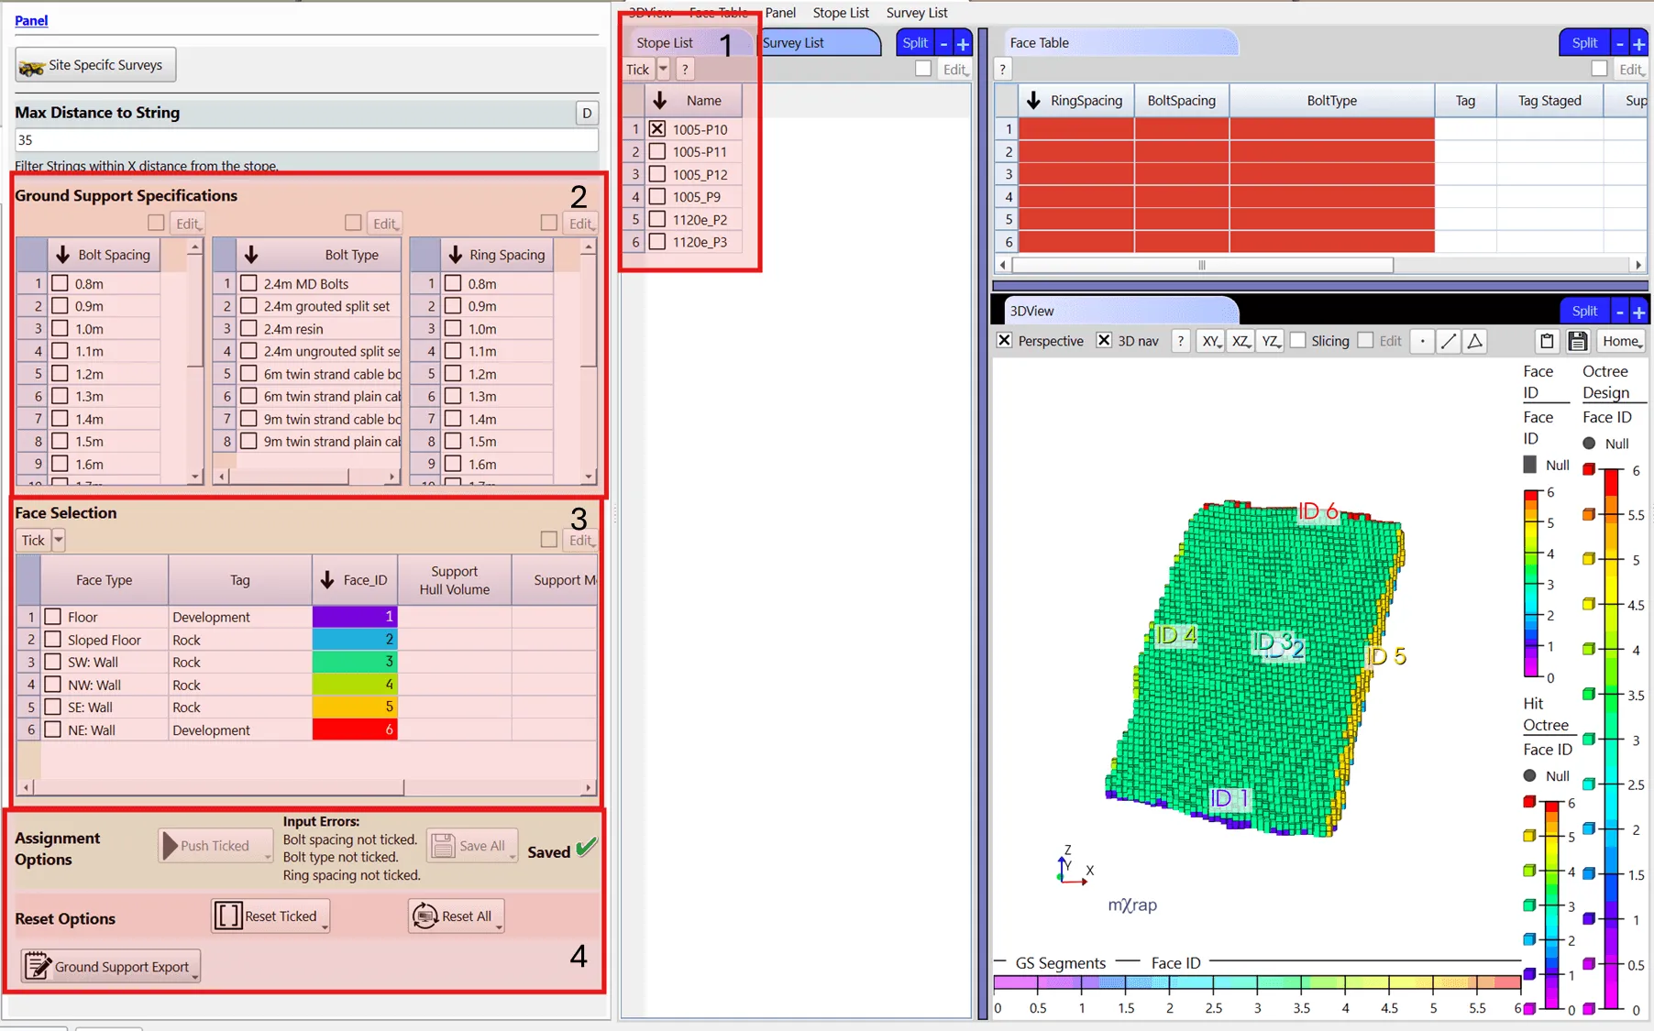The height and width of the screenshot is (1031, 1654).
Task: Click the Reset All icon button
Action: click(425, 916)
